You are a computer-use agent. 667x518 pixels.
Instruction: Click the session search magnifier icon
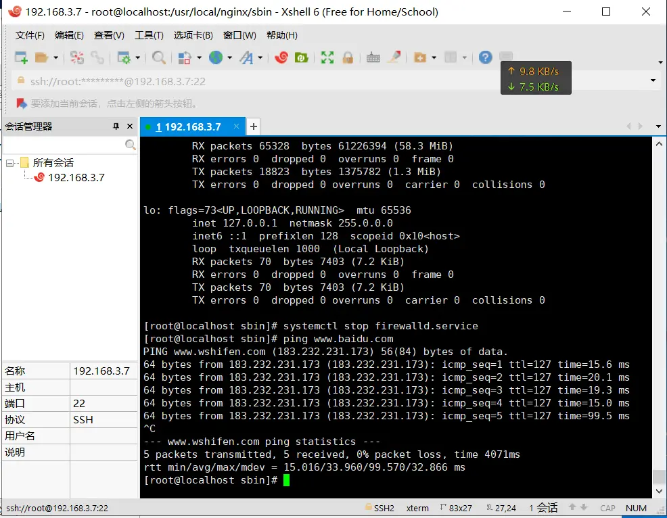131,145
